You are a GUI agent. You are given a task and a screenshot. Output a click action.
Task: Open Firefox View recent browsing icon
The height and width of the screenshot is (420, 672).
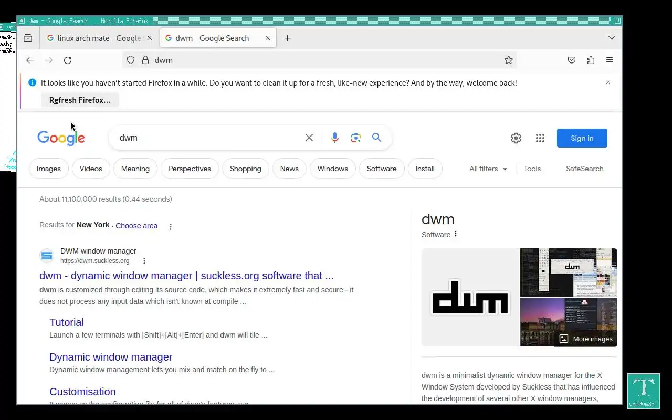tap(28, 38)
